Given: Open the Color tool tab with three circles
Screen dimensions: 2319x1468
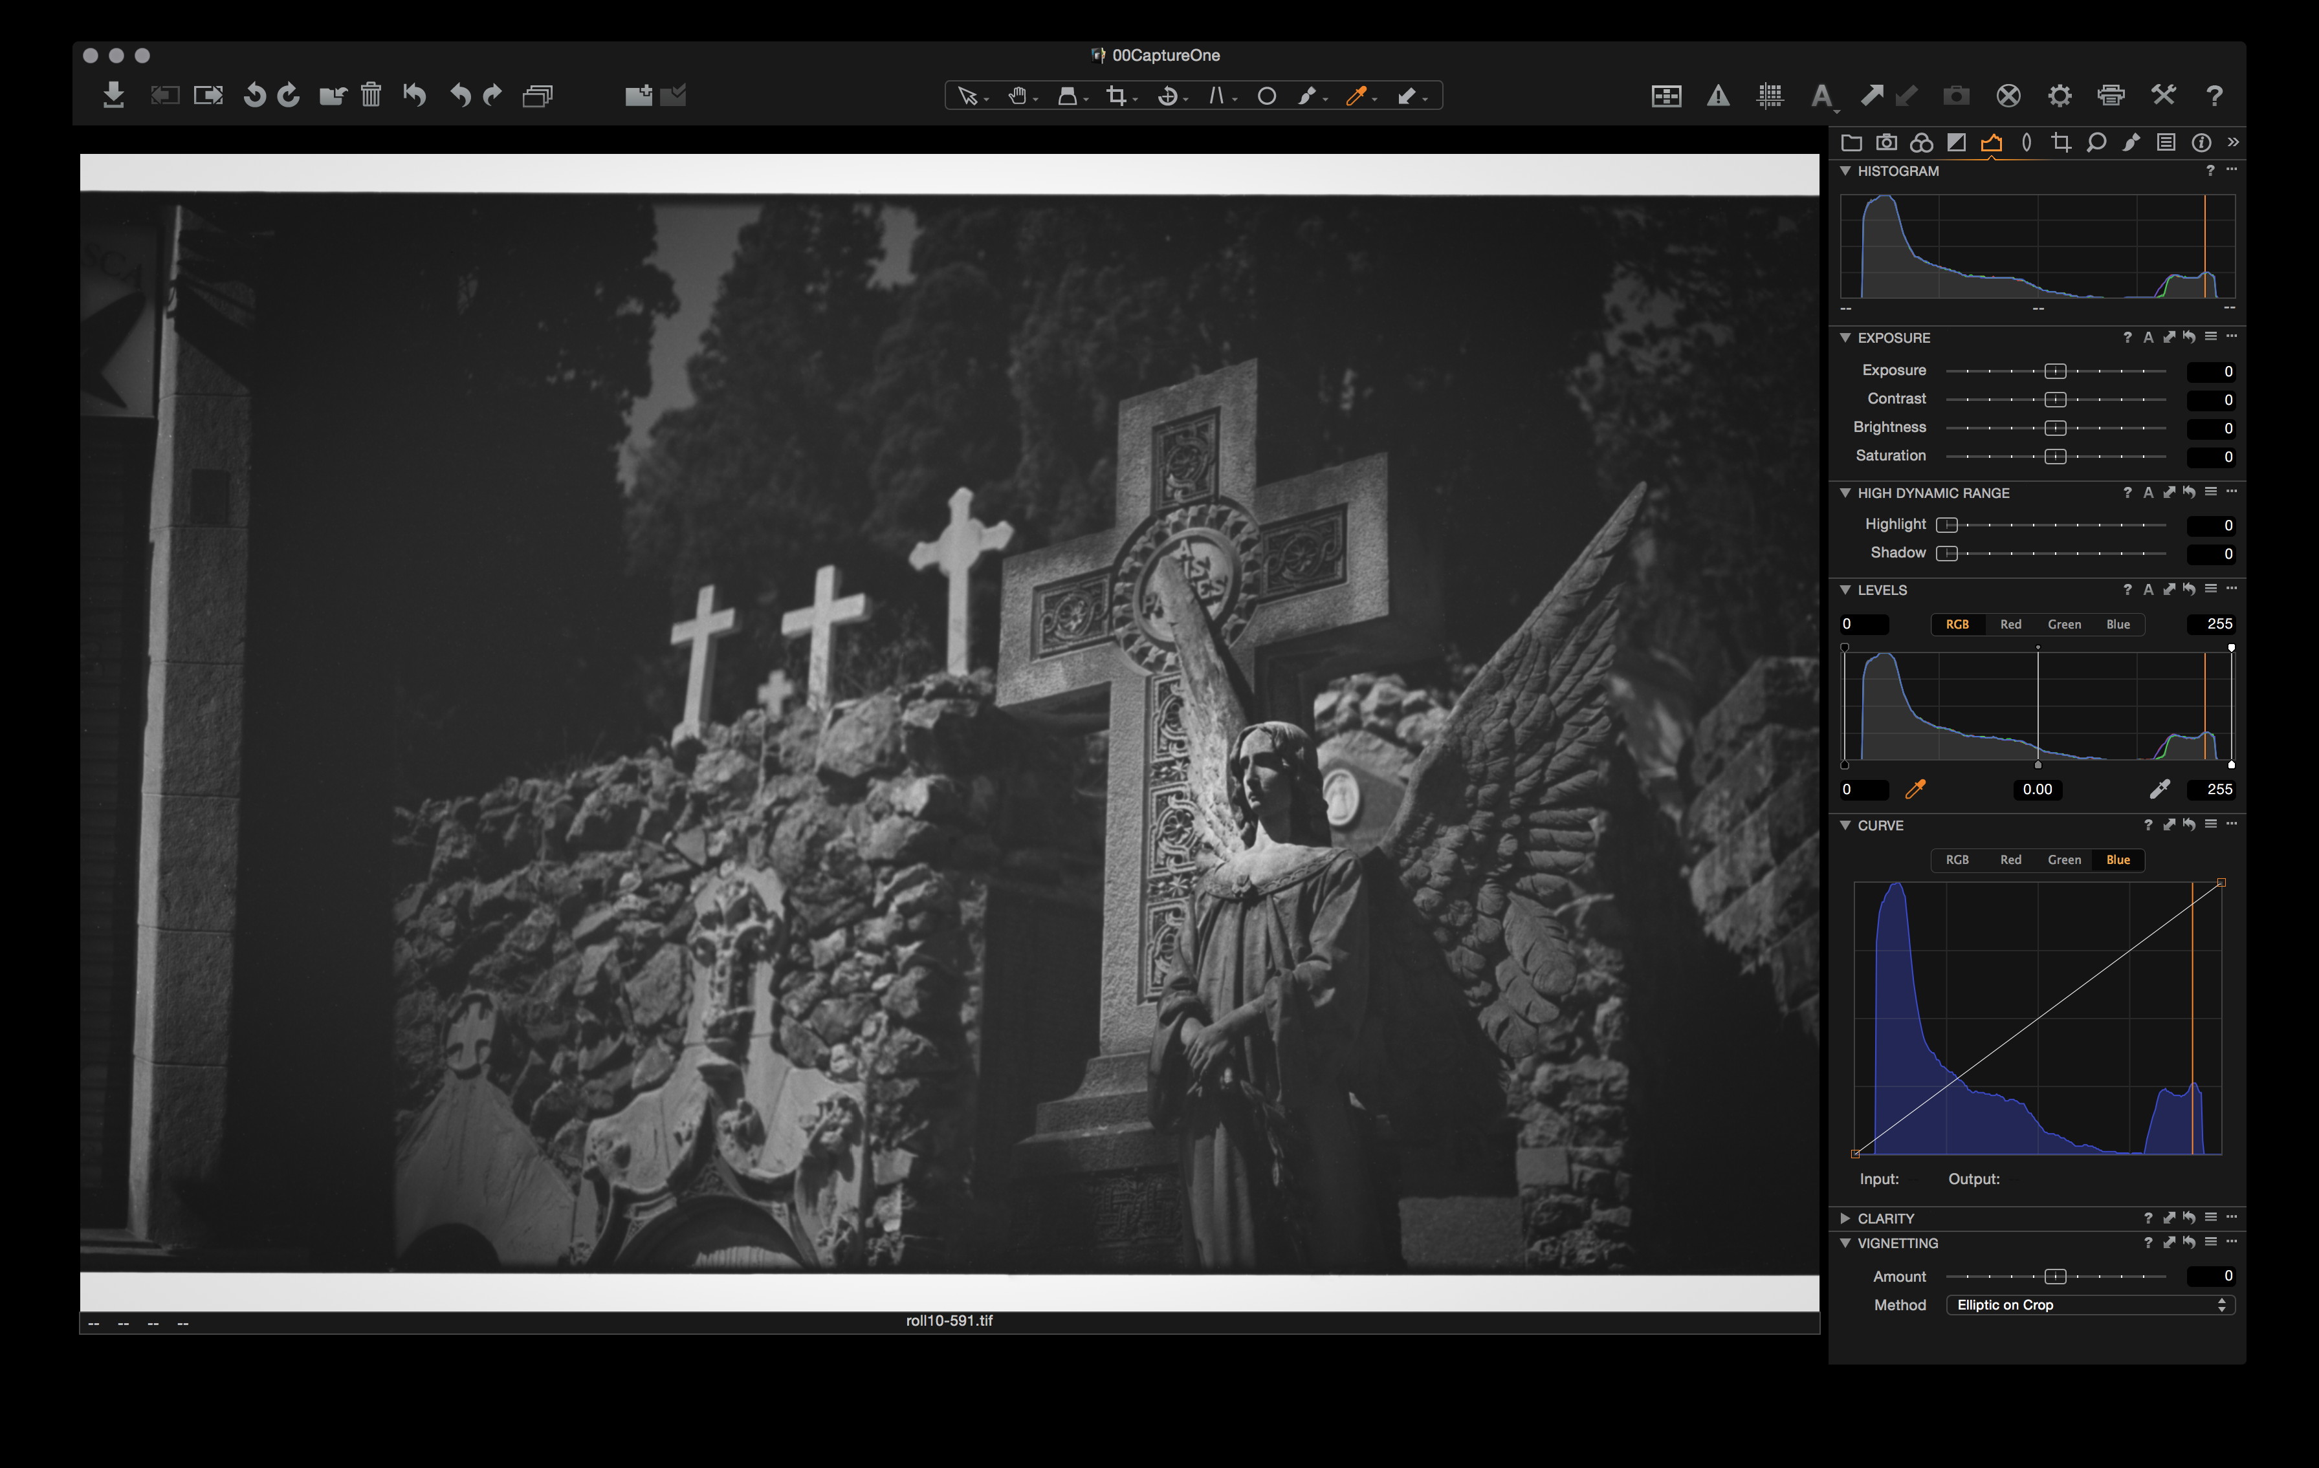Looking at the screenshot, I should coord(1921,142).
